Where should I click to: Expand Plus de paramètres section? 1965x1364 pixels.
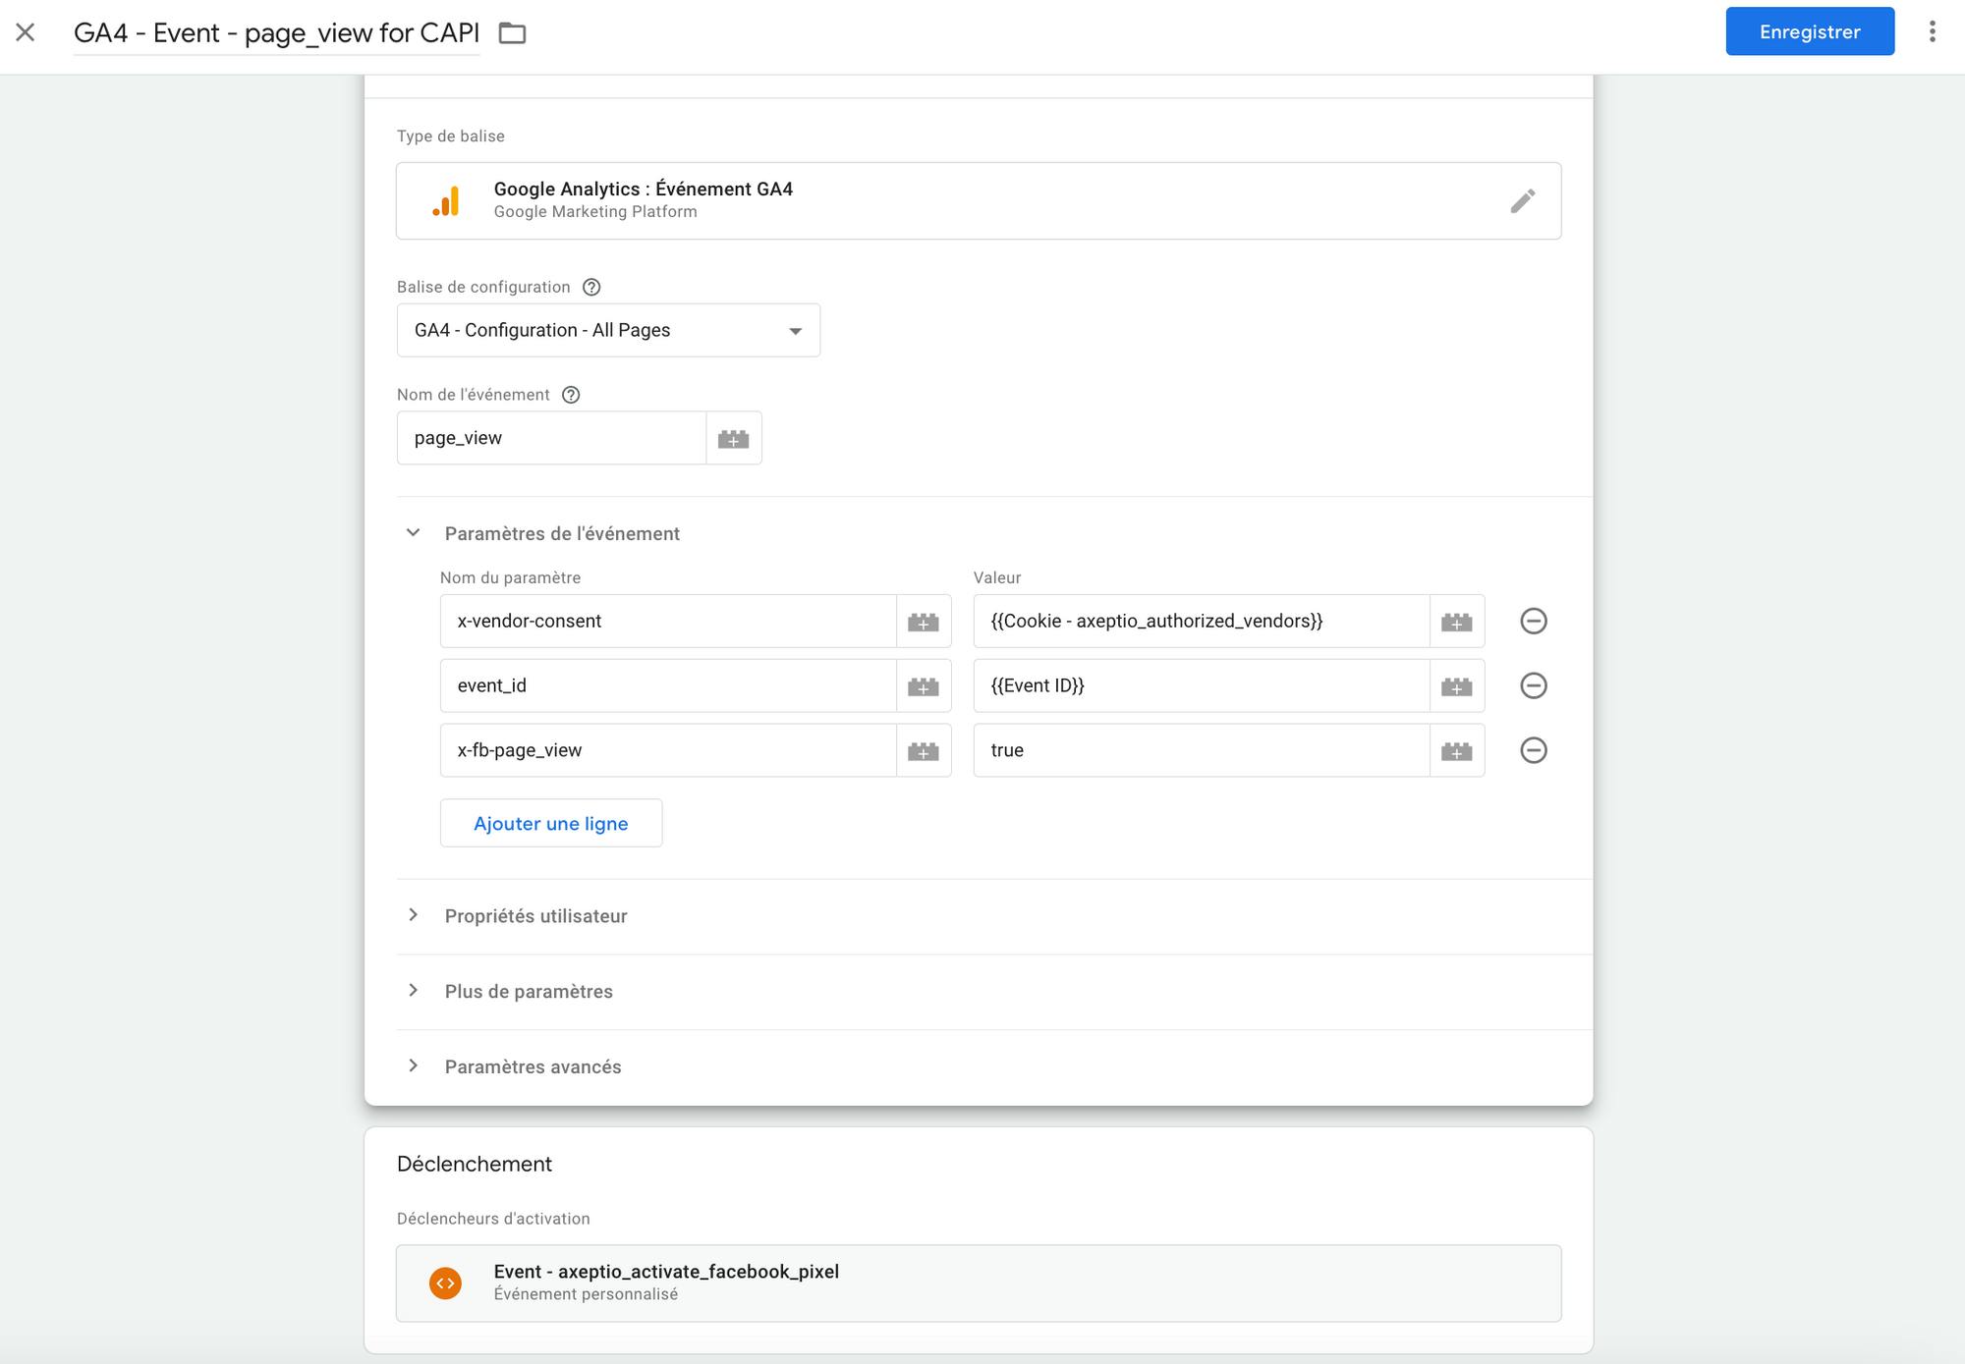pyautogui.click(x=414, y=991)
